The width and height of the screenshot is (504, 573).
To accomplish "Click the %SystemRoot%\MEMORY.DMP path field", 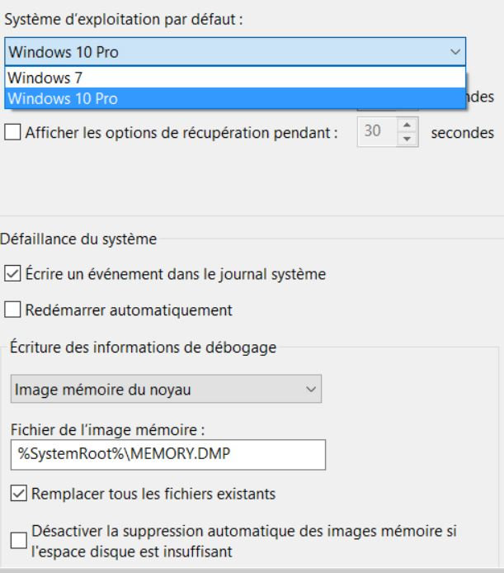I will (x=167, y=454).
